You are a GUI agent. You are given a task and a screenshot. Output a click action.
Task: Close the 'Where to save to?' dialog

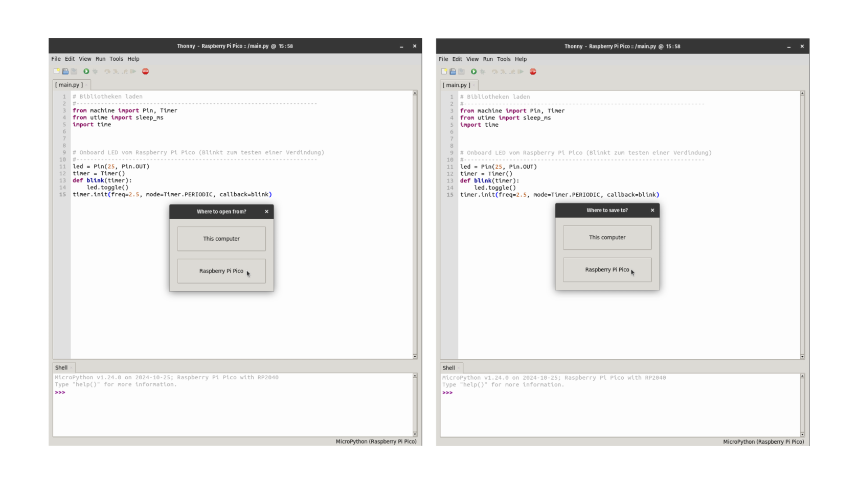tap(652, 210)
